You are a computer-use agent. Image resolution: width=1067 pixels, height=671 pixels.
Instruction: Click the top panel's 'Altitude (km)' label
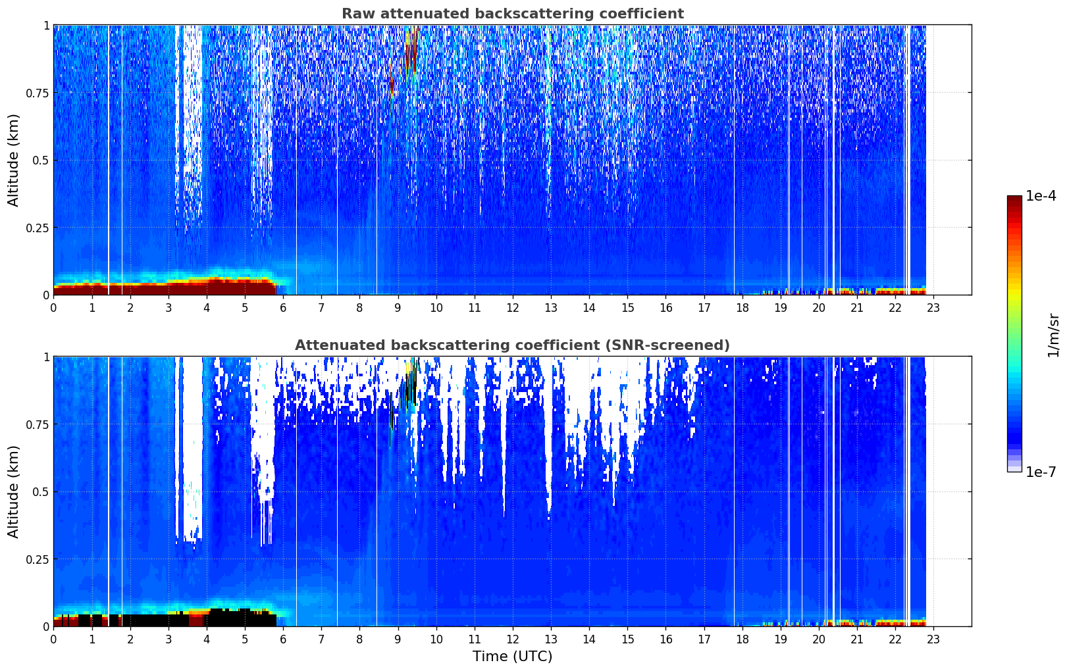(14, 160)
